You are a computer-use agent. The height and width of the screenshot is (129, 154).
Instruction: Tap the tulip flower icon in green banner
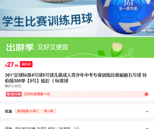pyautogui.click(x=117, y=49)
